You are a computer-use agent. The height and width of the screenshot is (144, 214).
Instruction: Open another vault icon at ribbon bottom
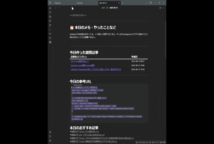coord(50,132)
